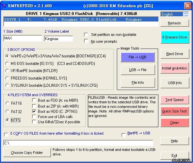Click Choose Copy Folder button
This screenshot has height=163, width=193.
[x=27, y=153]
